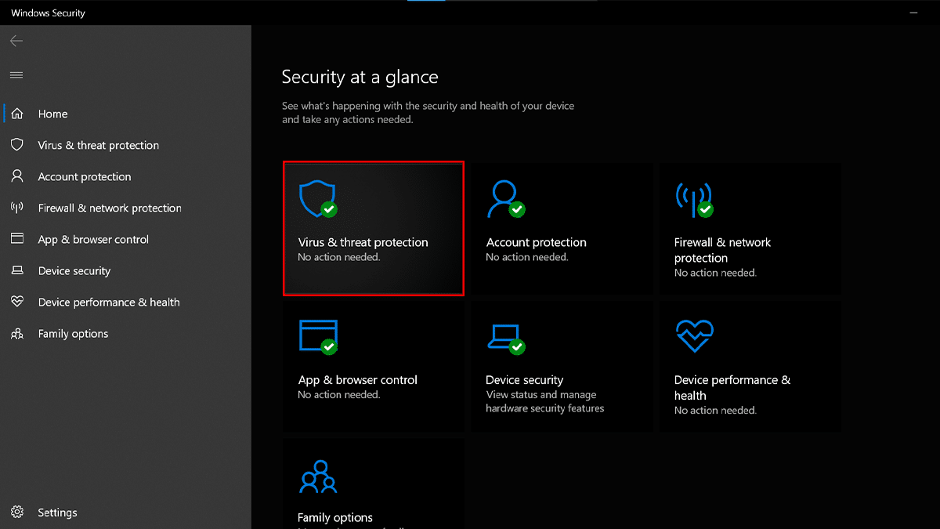The image size is (940, 529).
Task: Click the Firewall & network protection antenna tile icon
Action: (x=693, y=198)
